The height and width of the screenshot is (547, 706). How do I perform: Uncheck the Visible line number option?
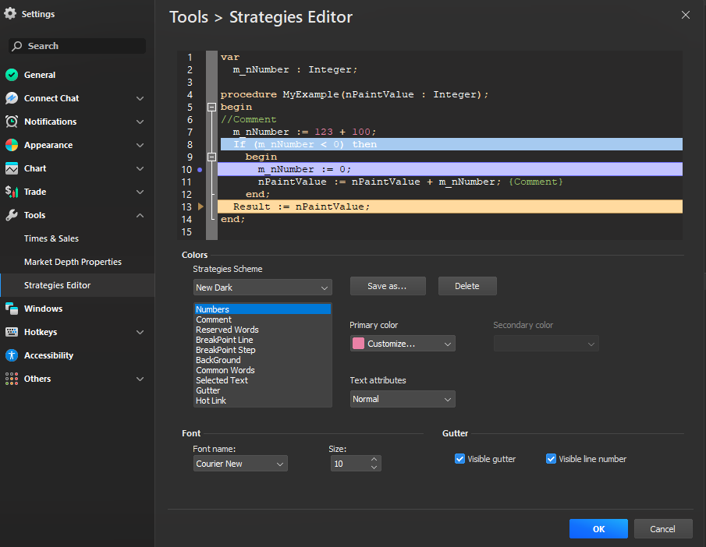[x=551, y=459]
